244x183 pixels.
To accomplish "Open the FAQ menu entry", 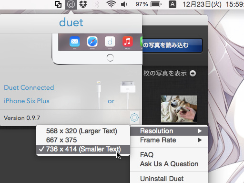I will point(169,155).
